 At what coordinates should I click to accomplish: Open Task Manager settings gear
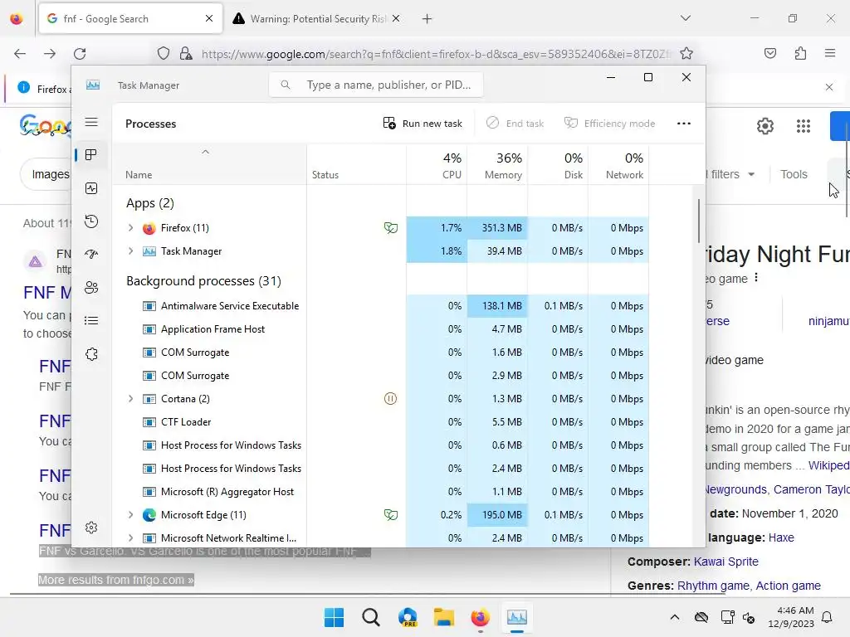[x=91, y=528]
